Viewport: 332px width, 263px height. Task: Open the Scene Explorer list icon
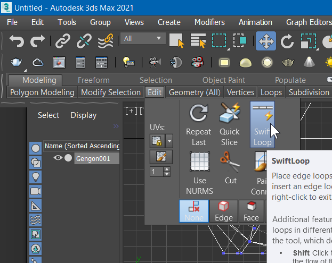click(80, 62)
